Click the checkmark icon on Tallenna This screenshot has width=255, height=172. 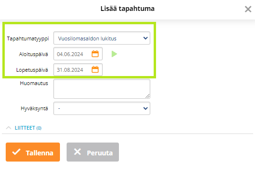(17, 152)
